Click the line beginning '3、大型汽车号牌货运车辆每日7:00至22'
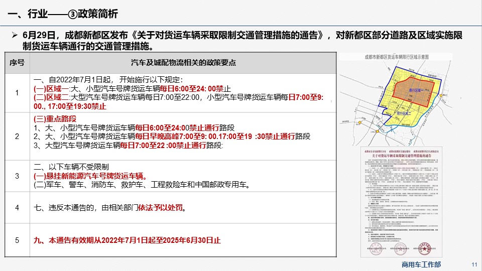This screenshot has width=482, height=271. (x=128, y=145)
